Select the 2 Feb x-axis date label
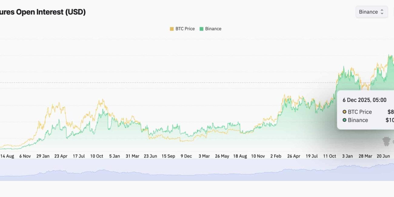 pyautogui.click(x=275, y=156)
